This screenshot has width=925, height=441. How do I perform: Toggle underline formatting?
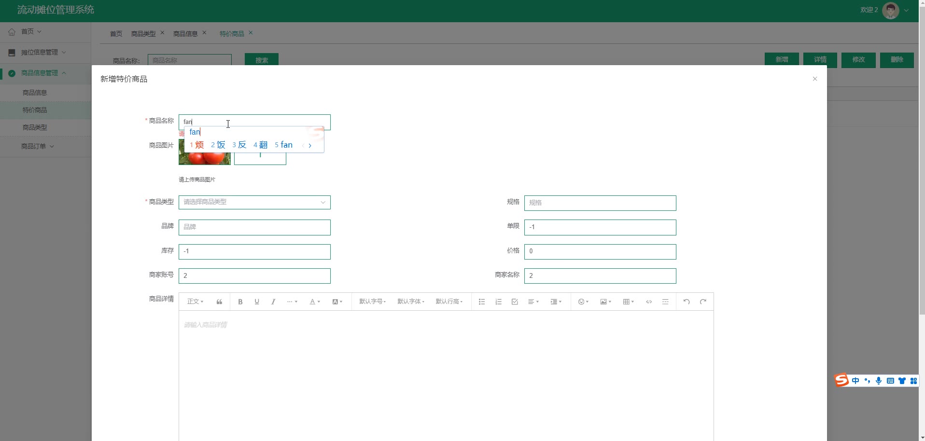[257, 302]
